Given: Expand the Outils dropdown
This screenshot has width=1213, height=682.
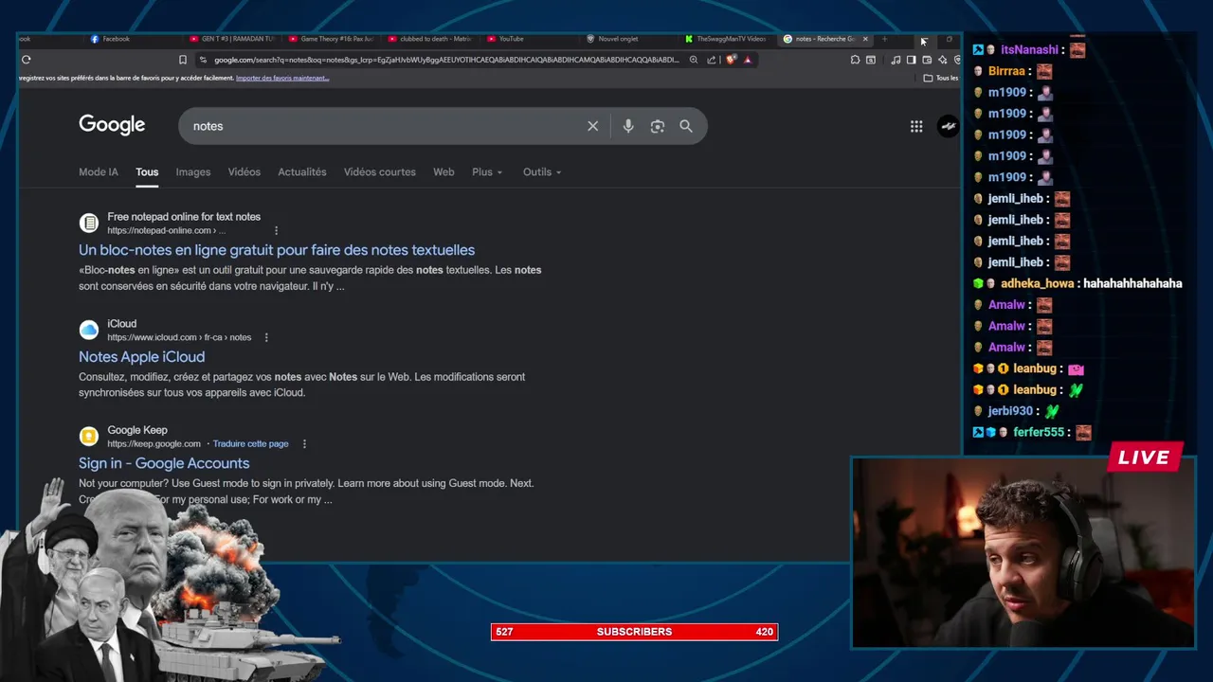Looking at the screenshot, I should (x=542, y=171).
